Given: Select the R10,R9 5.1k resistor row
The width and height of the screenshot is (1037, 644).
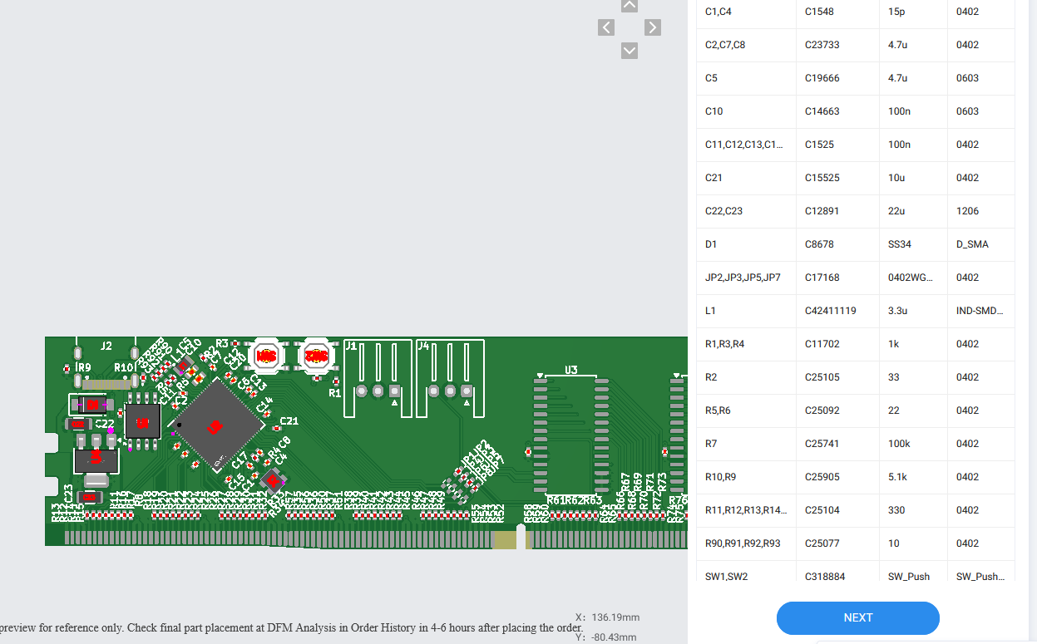Looking at the screenshot, I should click(855, 477).
